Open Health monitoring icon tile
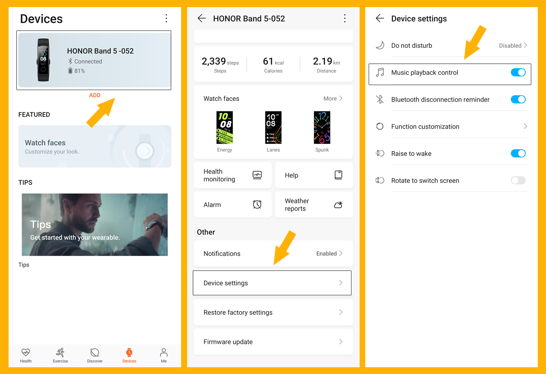546x374 pixels. pos(257,175)
